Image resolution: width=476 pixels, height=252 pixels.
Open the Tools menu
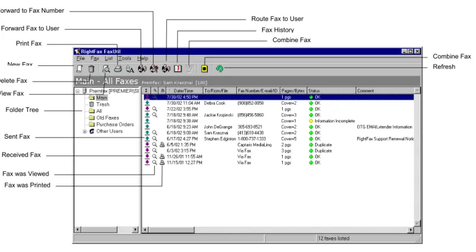pyautogui.click(x=125, y=58)
